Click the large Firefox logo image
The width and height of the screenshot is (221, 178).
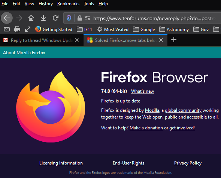[51, 107]
